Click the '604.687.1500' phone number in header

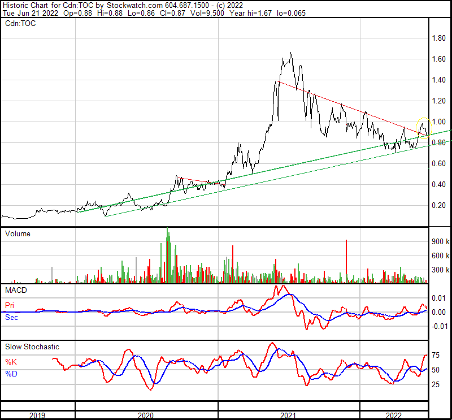tap(187, 5)
